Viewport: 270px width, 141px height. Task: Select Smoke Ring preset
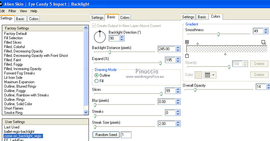click(13, 113)
